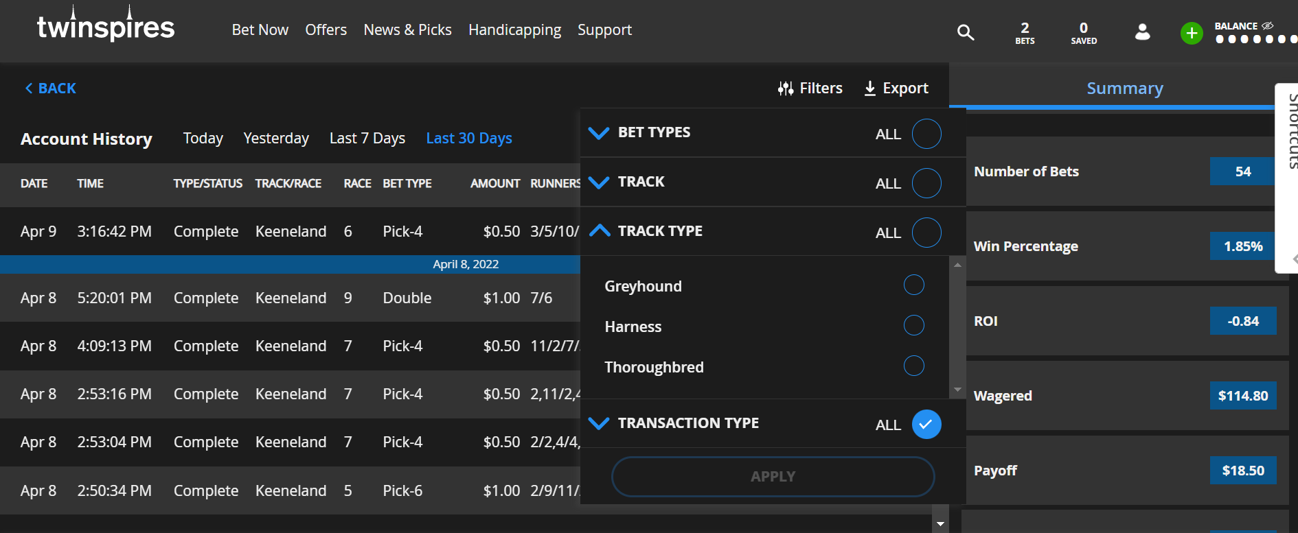
Task: Sort by the BET TYPE column header
Action: pos(407,184)
